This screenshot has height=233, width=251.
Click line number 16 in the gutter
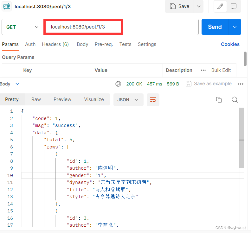coord(10,218)
